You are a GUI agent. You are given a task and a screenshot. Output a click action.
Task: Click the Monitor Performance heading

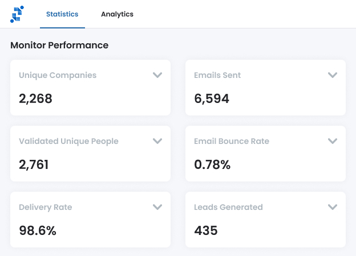[59, 45]
